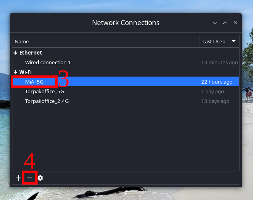Select the MiAl 5G Wi-Fi connection

pyautogui.click(x=34, y=82)
